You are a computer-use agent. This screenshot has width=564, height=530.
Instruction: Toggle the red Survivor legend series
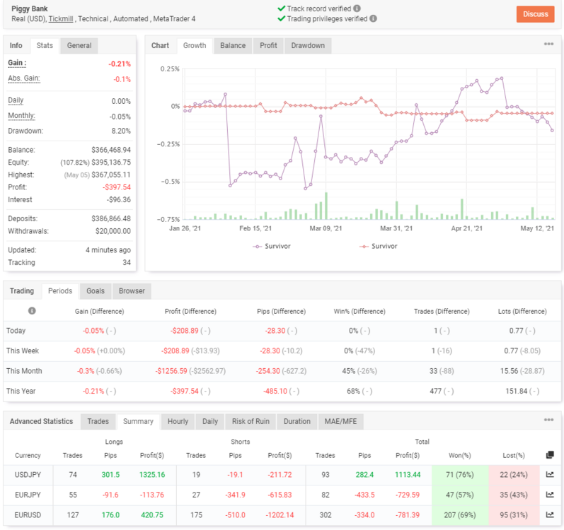[x=379, y=246]
